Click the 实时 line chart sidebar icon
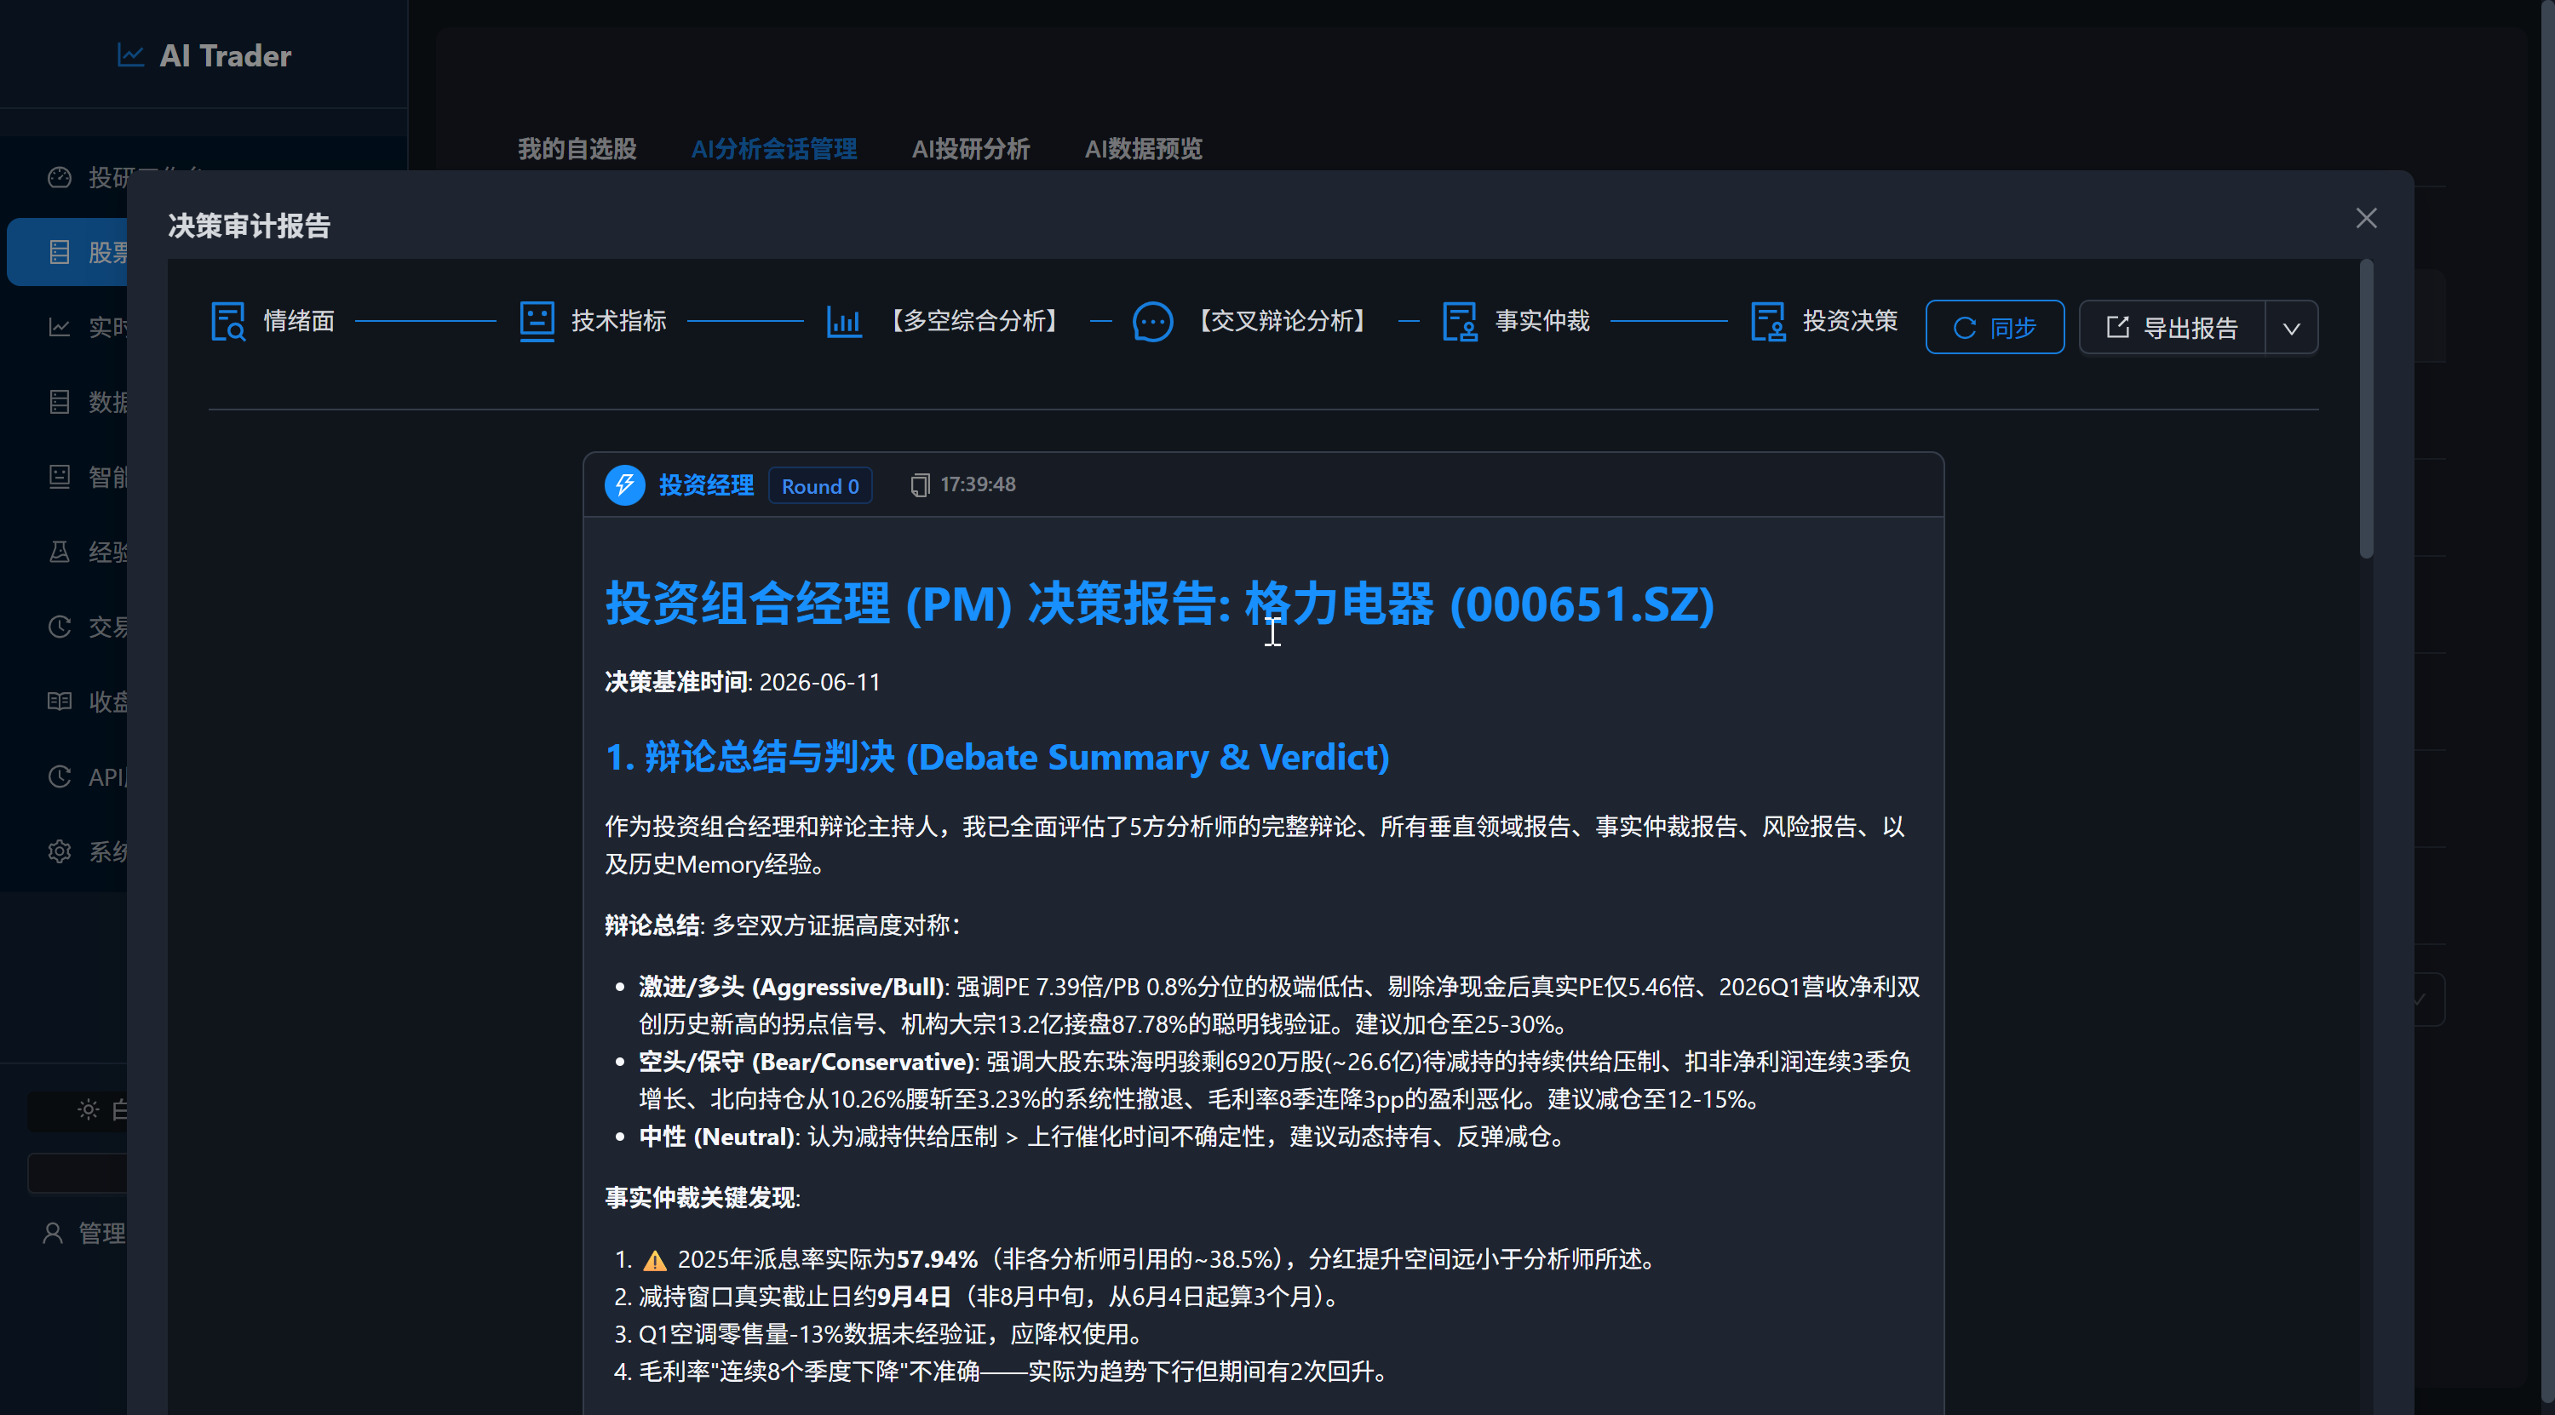The height and width of the screenshot is (1415, 2555). (60, 327)
